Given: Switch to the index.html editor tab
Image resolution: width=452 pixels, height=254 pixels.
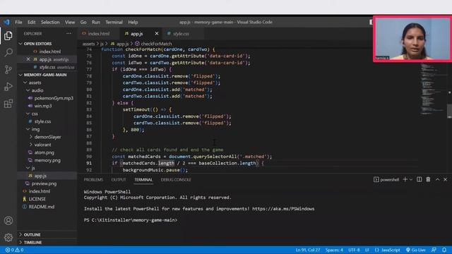Looking at the screenshot, I should (x=99, y=34).
